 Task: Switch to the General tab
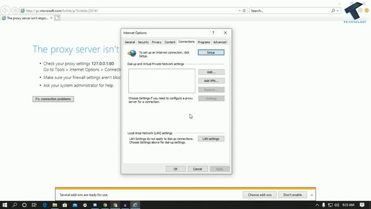[x=130, y=42]
